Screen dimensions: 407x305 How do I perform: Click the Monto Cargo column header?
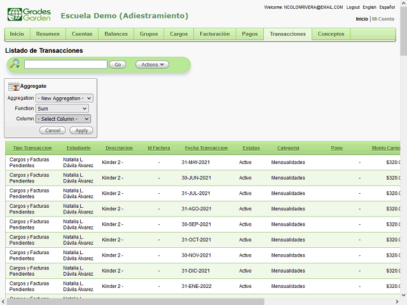pyautogui.click(x=386, y=148)
